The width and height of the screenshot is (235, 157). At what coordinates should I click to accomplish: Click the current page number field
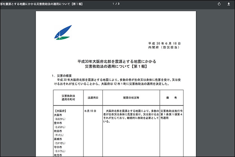[114, 4]
